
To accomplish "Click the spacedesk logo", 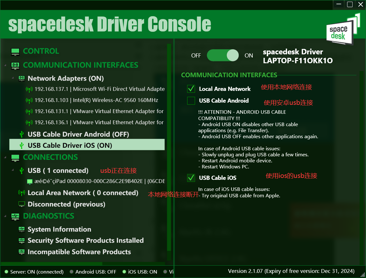I will coord(343,30).
